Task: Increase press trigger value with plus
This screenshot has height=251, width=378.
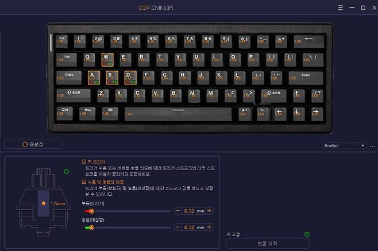Action: pyautogui.click(x=209, y=210)
